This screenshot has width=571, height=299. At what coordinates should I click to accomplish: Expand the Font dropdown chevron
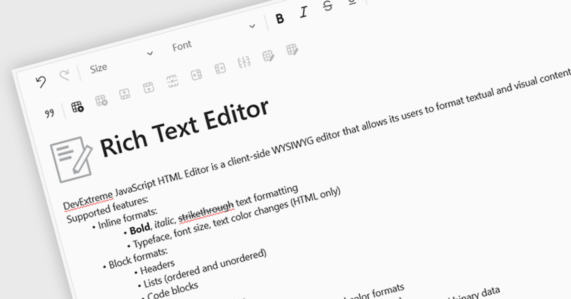pyautogui.click(x=252, y=26)
